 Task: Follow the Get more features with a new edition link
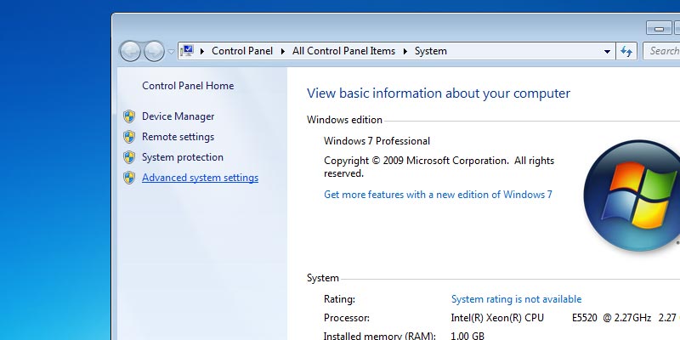pyautogui.click(x=438, y=195)
